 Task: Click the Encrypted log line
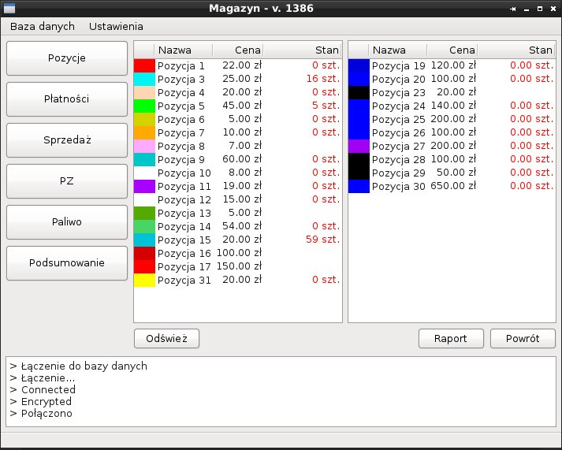41,402
